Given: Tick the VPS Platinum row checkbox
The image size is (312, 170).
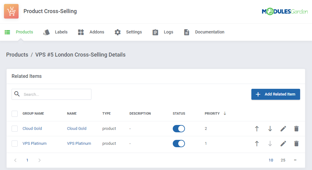Looking at the screenshot, I should pyautogui.click(x=15, y=144).
